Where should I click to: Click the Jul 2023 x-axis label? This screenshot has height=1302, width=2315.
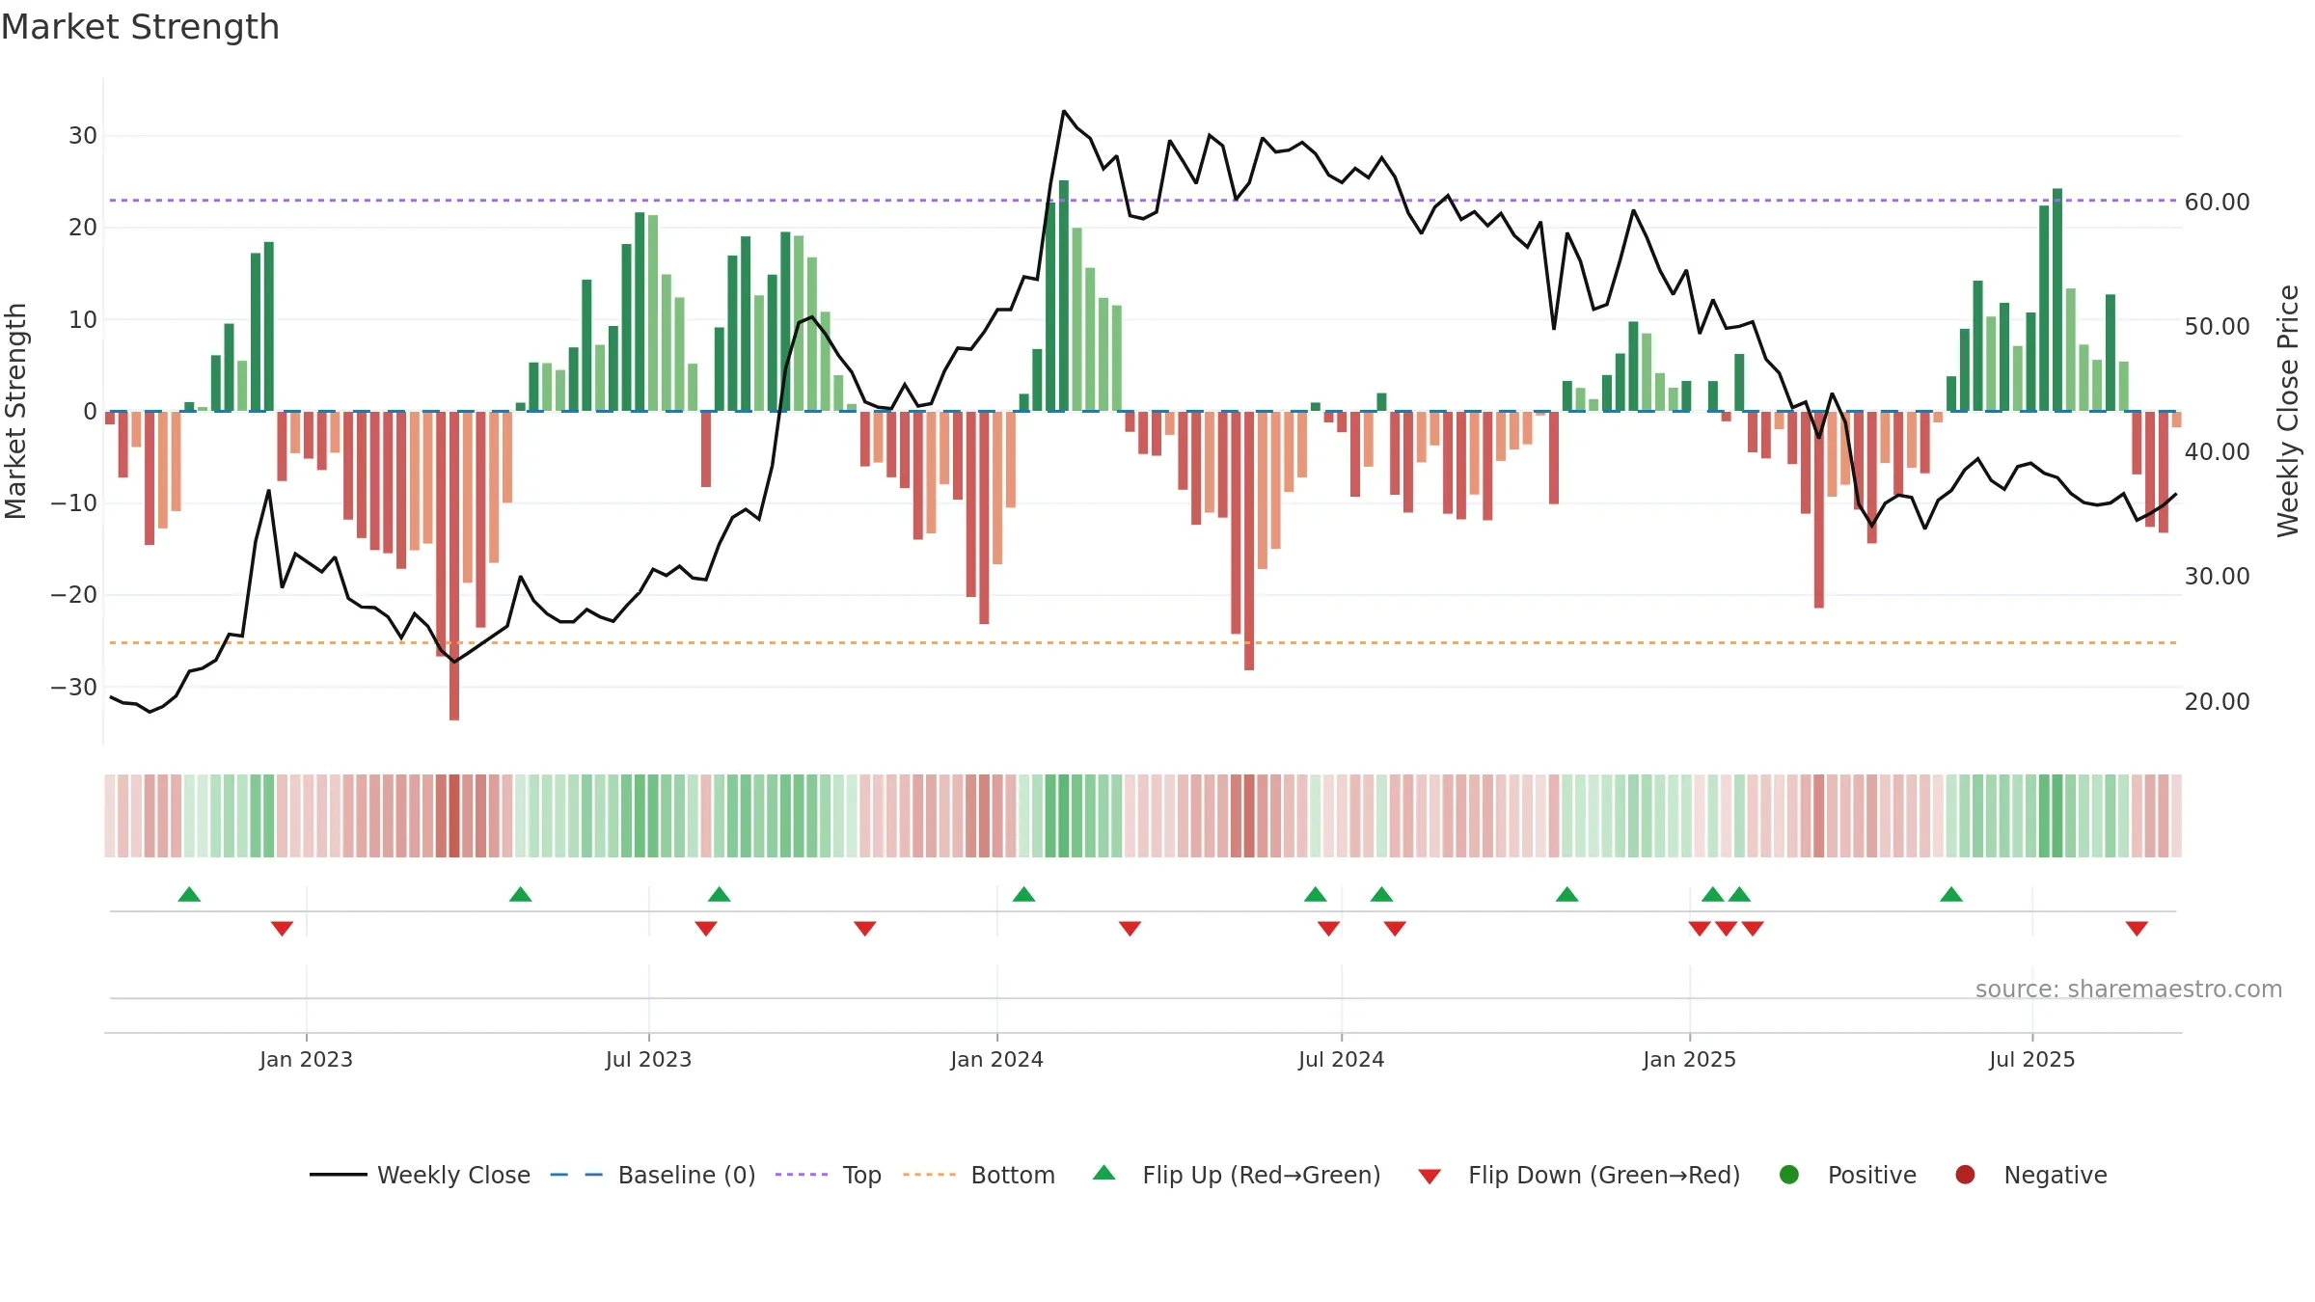(x=648, y=1059)
